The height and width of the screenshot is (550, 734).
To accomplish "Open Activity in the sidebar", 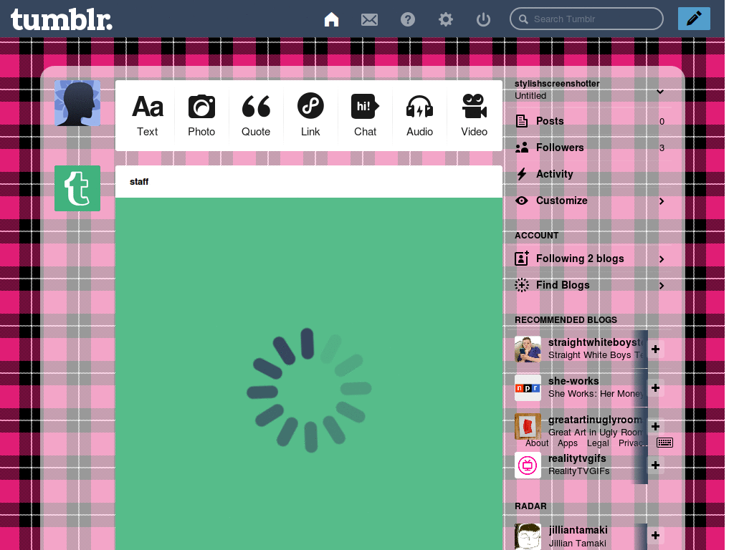I will pyautogui.click(x=591, y=174).
